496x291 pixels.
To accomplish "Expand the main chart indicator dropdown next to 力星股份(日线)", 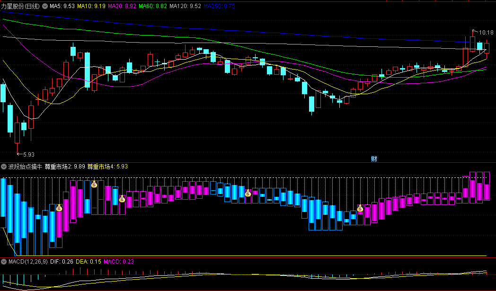I will pyautogui.click(x=45, y=6).
